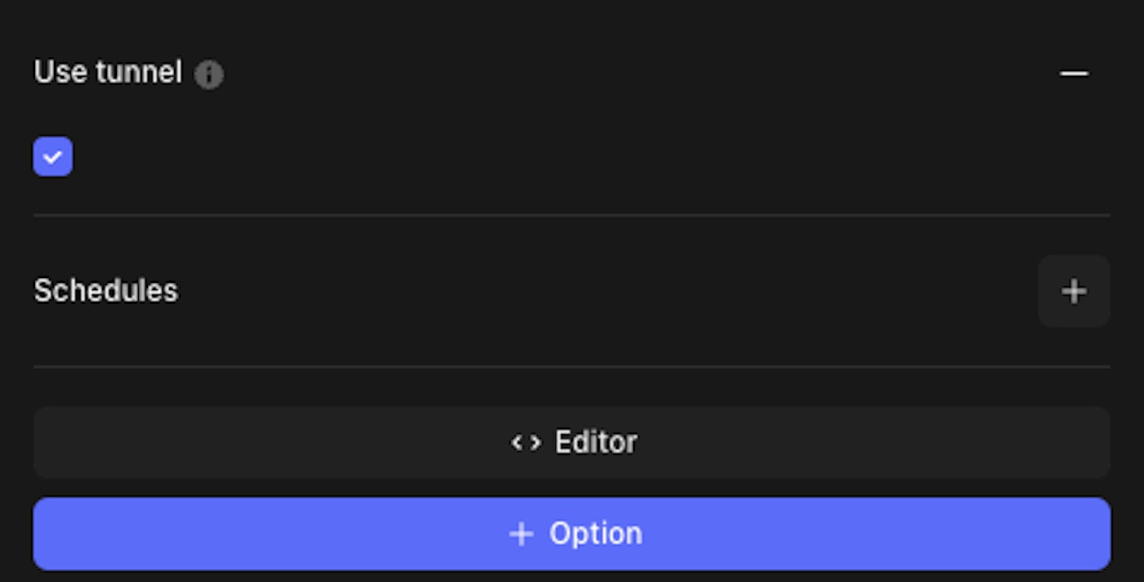Click the divider line below Schedules
1144x582 pixels.
pyautogui.click(x=572, y=366)
